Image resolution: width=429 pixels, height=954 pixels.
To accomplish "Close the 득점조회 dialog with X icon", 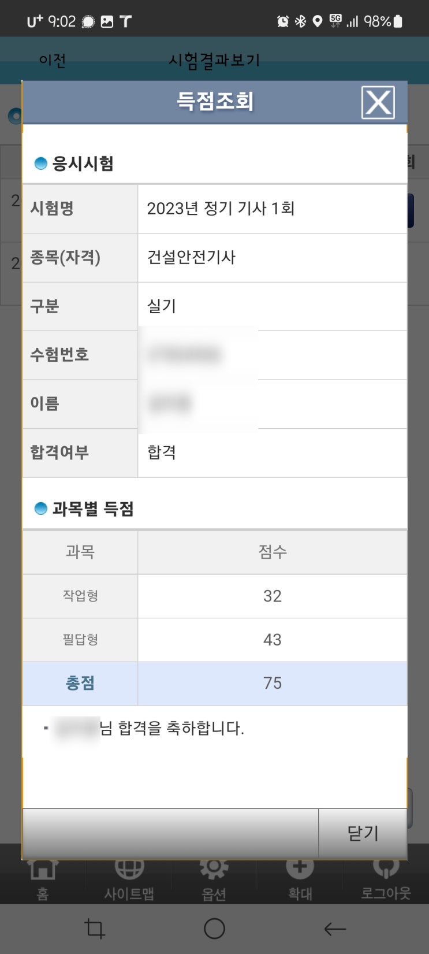I will (x=378, y=102).
